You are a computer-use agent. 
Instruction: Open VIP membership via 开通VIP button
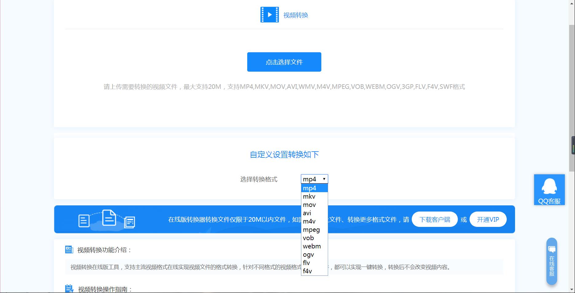point(488,219)
